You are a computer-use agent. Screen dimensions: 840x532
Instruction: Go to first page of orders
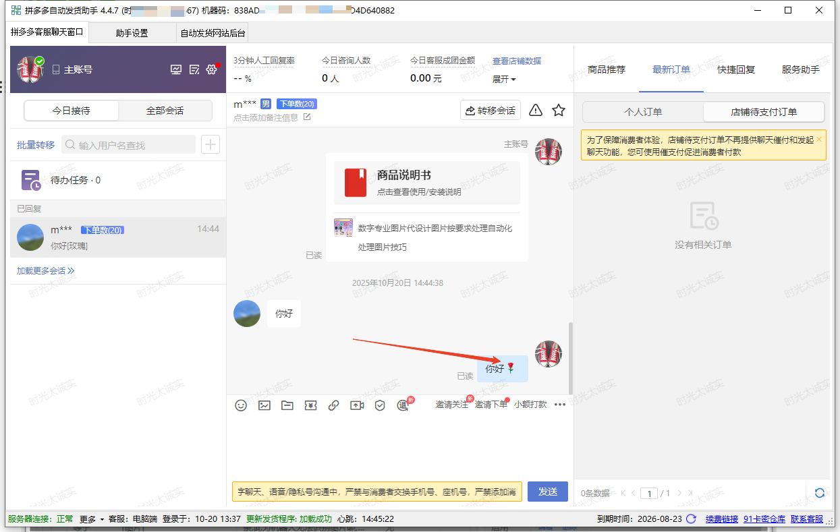(x=623, y=493)
